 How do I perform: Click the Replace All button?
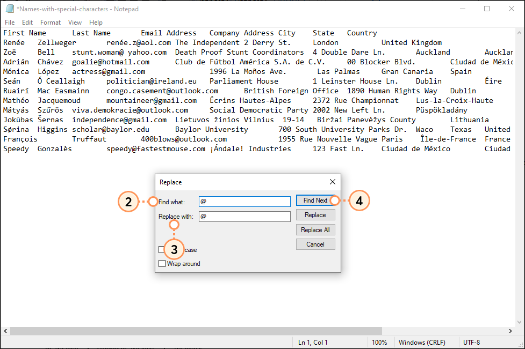pos(315,230)
